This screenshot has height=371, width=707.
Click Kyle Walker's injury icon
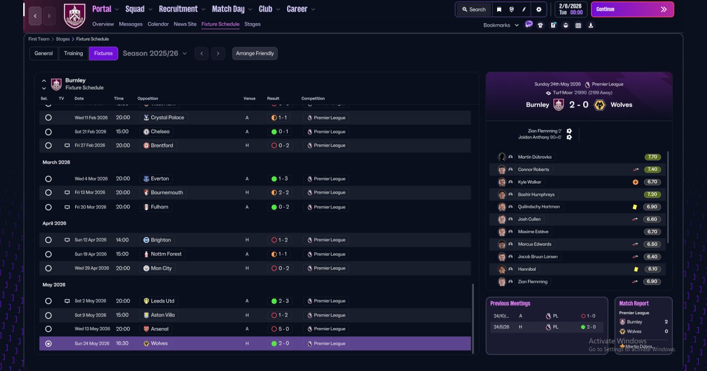[x=635, y=182]
